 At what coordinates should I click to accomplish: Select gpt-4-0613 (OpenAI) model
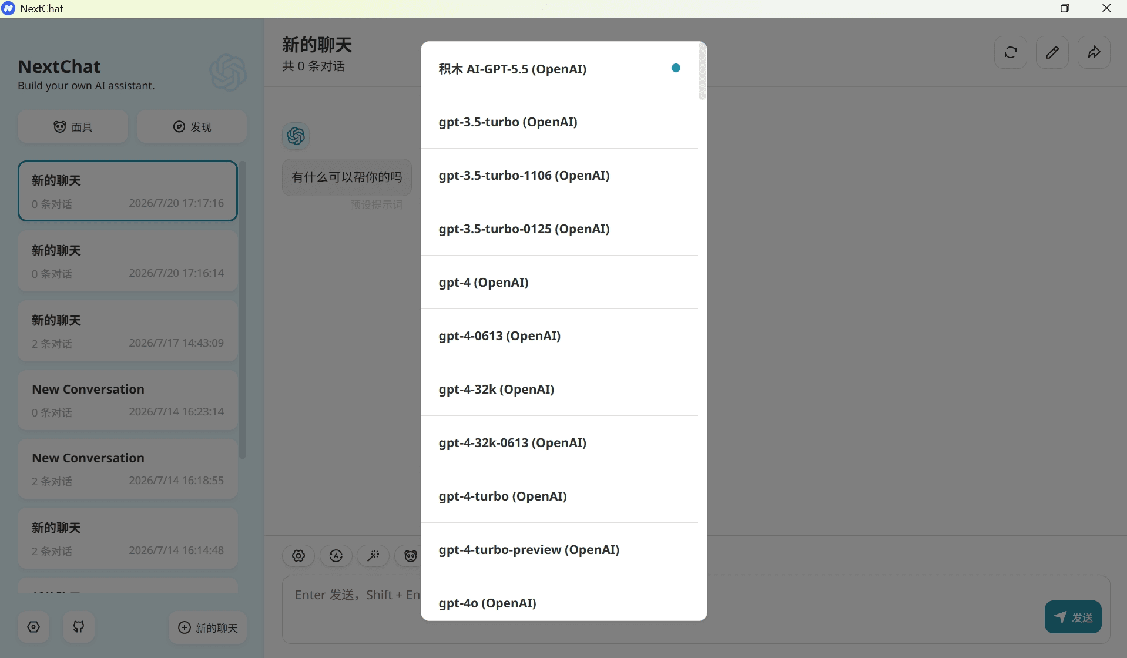(x=559, y=336)
